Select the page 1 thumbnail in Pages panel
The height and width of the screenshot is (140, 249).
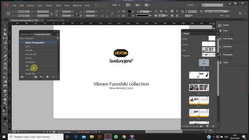pos(204,63)
